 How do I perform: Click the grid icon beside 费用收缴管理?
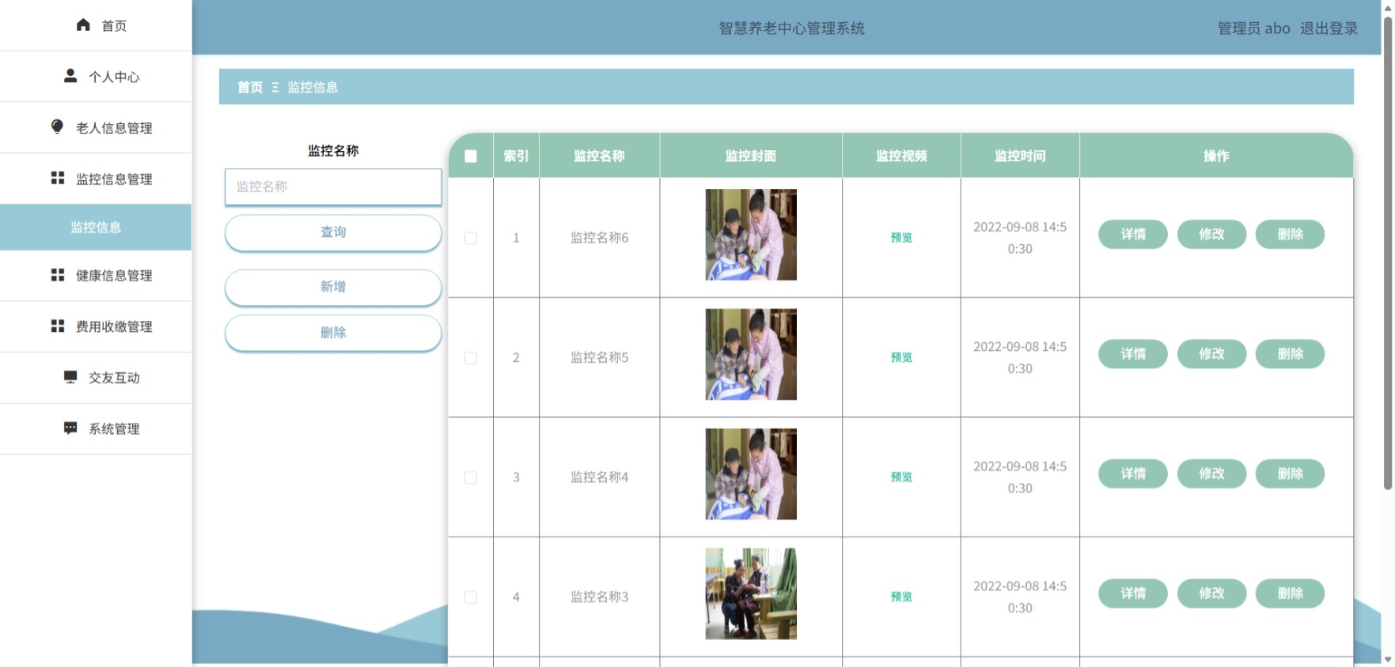pos(58,326)
